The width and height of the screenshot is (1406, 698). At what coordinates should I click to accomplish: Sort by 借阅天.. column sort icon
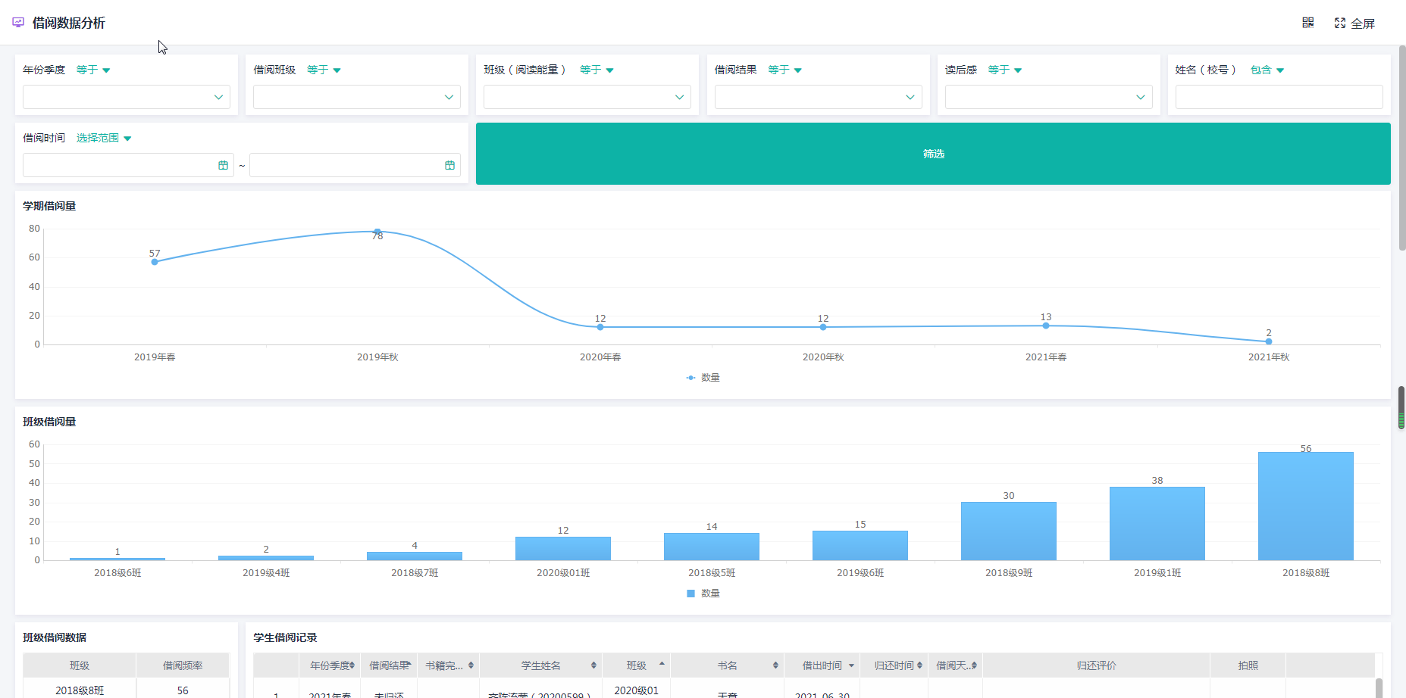coord(974,665)
